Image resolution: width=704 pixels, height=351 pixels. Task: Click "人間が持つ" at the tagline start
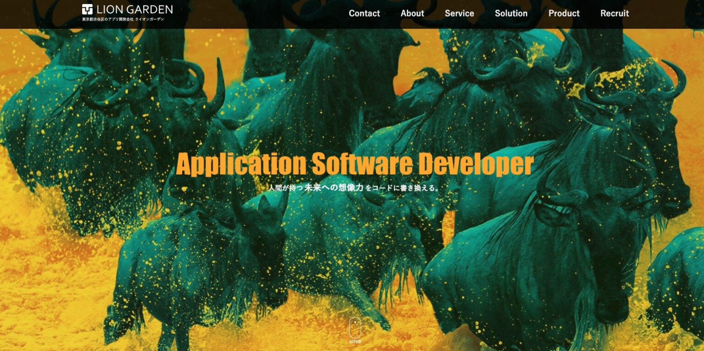[x=285, y=188]
